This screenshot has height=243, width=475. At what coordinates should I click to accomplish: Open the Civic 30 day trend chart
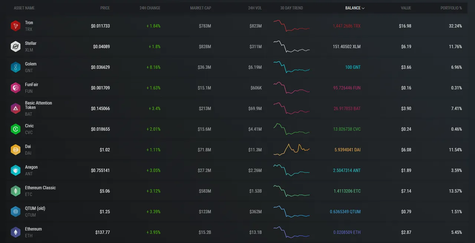click(291, 129)
